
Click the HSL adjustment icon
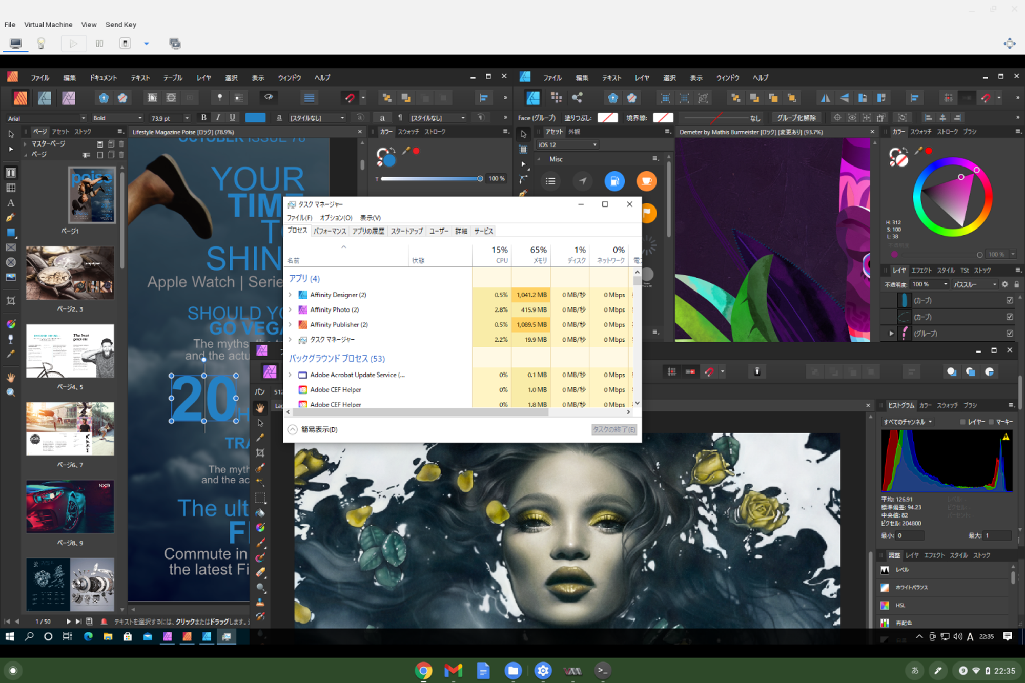pyautogui.click(x=885, y=605)
